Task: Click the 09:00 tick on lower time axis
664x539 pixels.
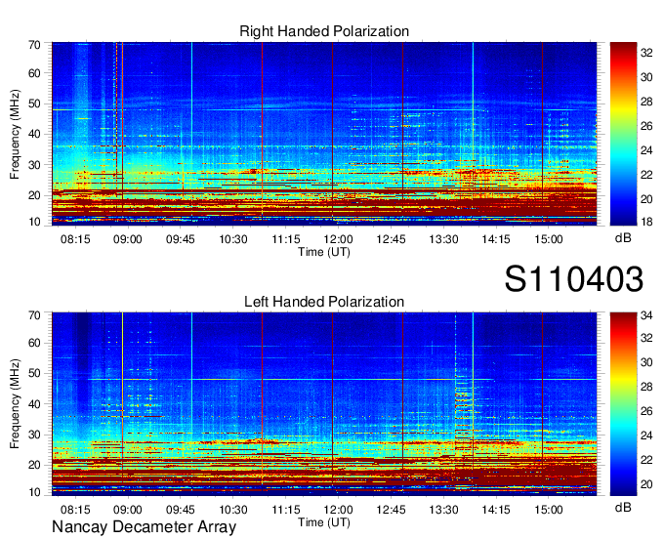Action: [128, 510]
